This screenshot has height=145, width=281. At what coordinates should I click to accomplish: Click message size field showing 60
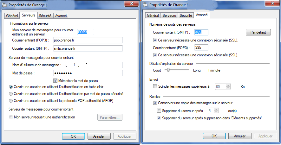220,87
